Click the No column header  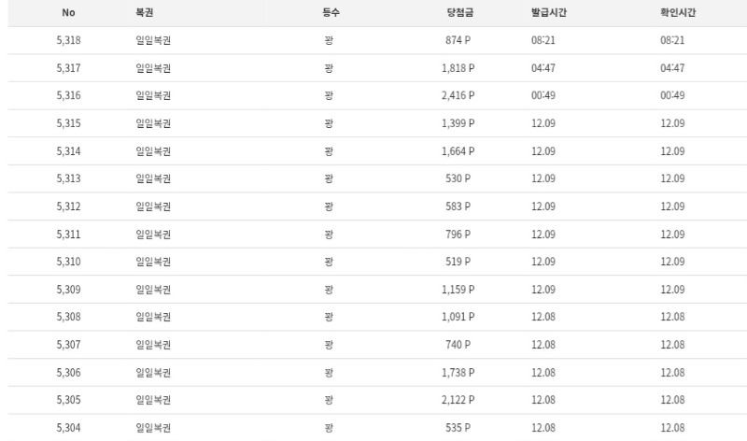pyautogui.click(x=68, y=13)
